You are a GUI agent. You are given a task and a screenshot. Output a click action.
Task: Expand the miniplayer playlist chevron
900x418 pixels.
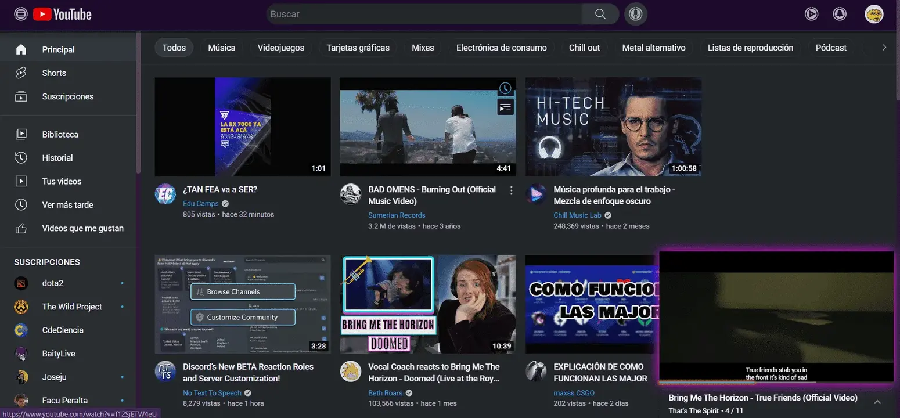click(x=877, y=402)
